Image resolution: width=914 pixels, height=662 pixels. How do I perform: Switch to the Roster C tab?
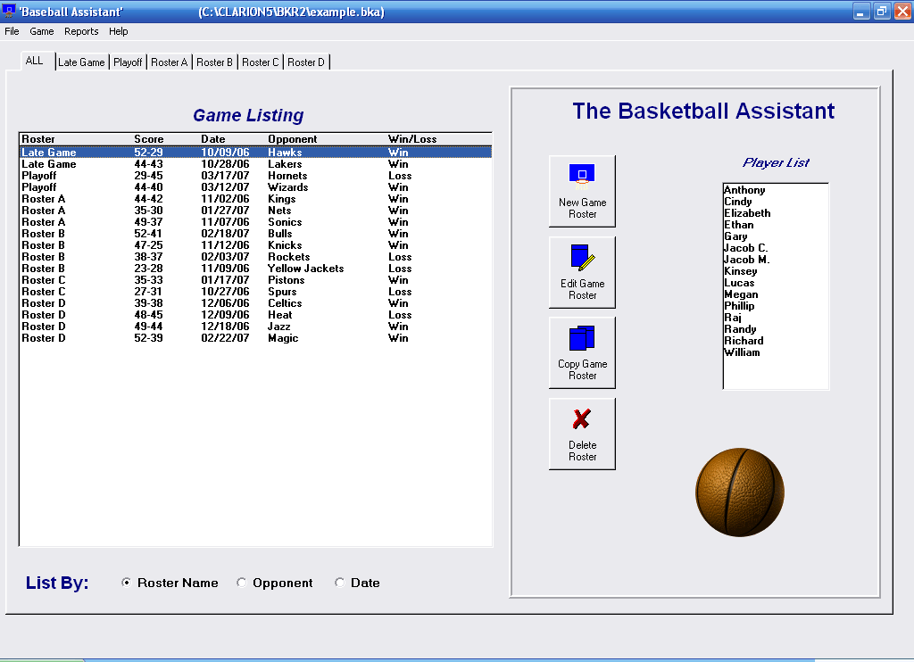pos(261,62)
